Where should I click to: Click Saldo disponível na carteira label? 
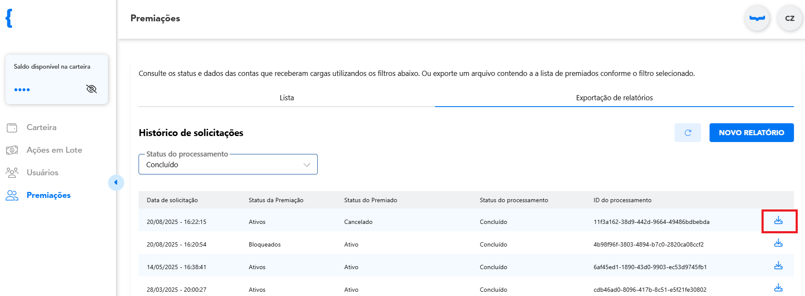click(52, 67)
